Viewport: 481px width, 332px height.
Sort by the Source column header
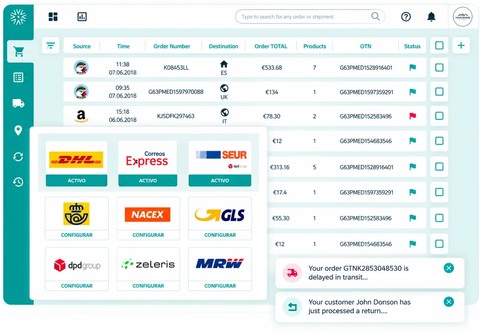pyautogui.click(x=82, y=46)
